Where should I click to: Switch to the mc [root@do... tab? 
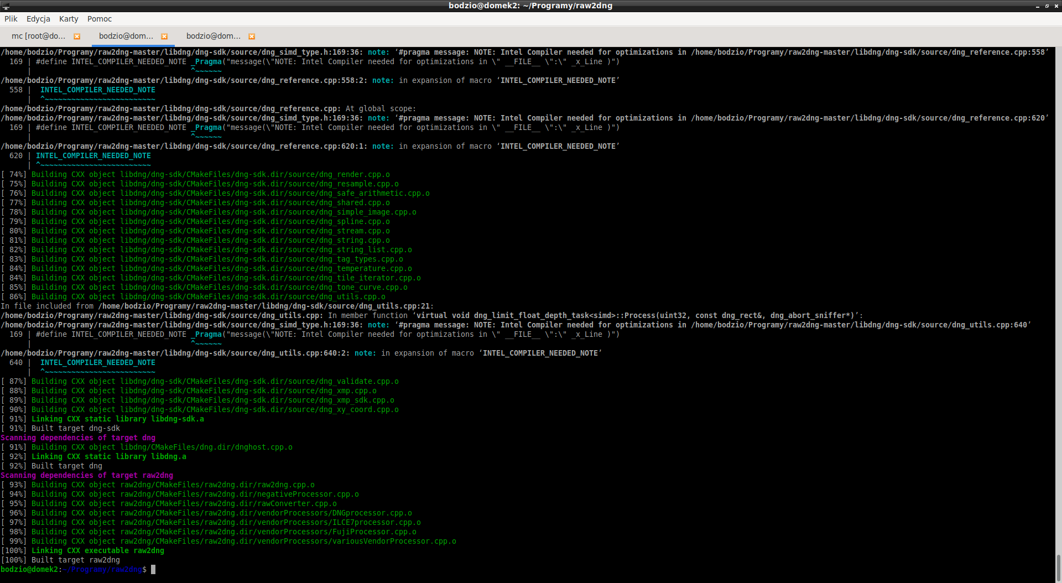(38, 36)
